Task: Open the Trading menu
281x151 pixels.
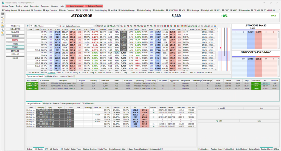Action: coord(19,6)
